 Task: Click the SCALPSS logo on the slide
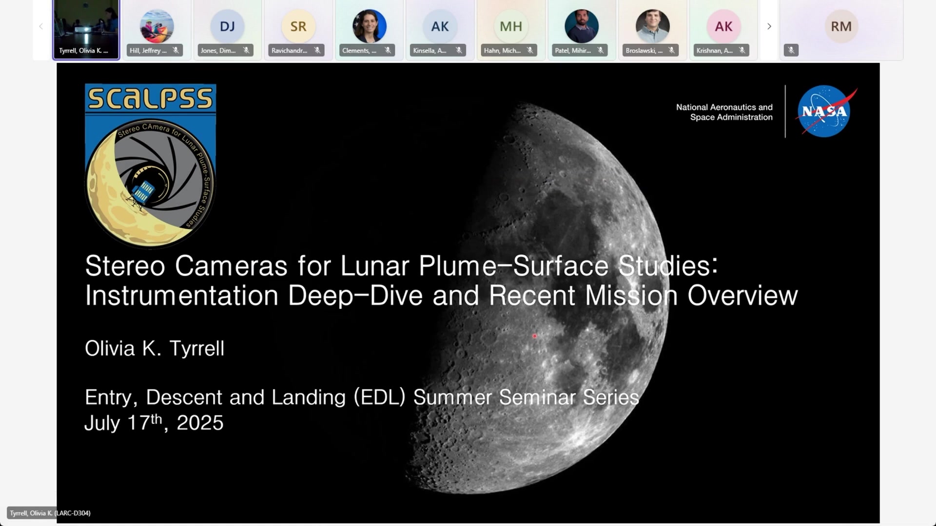pyautogui.click(x=150, y=166)
